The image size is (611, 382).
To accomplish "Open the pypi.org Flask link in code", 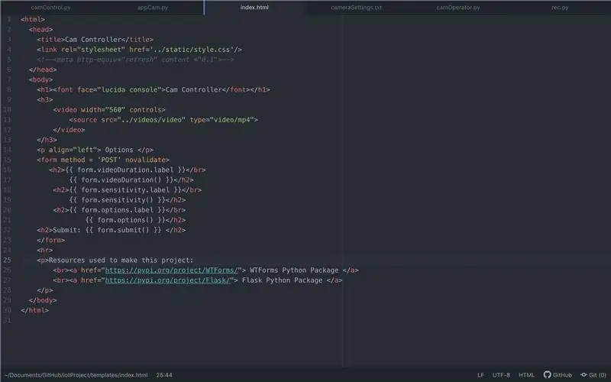I will (167, 280).
